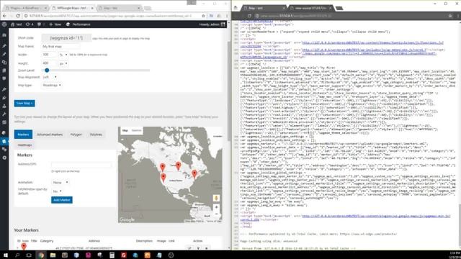The image size is (461, 259).
Task: Open File Explorer from the taskbar
Action: click(x=53, y=255)
